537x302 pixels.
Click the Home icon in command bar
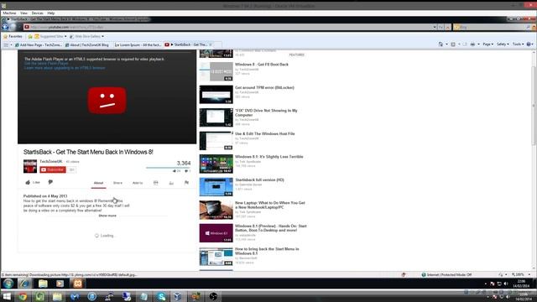441,44
